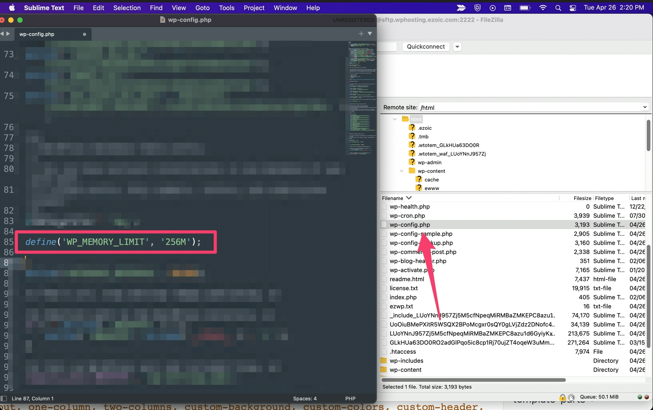653x410 pixels.
Task: Collapse the wp-content tree node
Action: [x=401, y=171]
